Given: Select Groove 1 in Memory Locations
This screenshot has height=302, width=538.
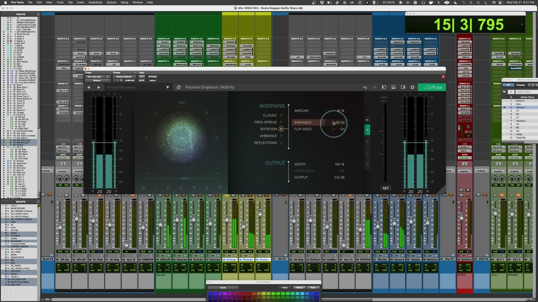Looking at the screenshot, I should pos(521,108).
